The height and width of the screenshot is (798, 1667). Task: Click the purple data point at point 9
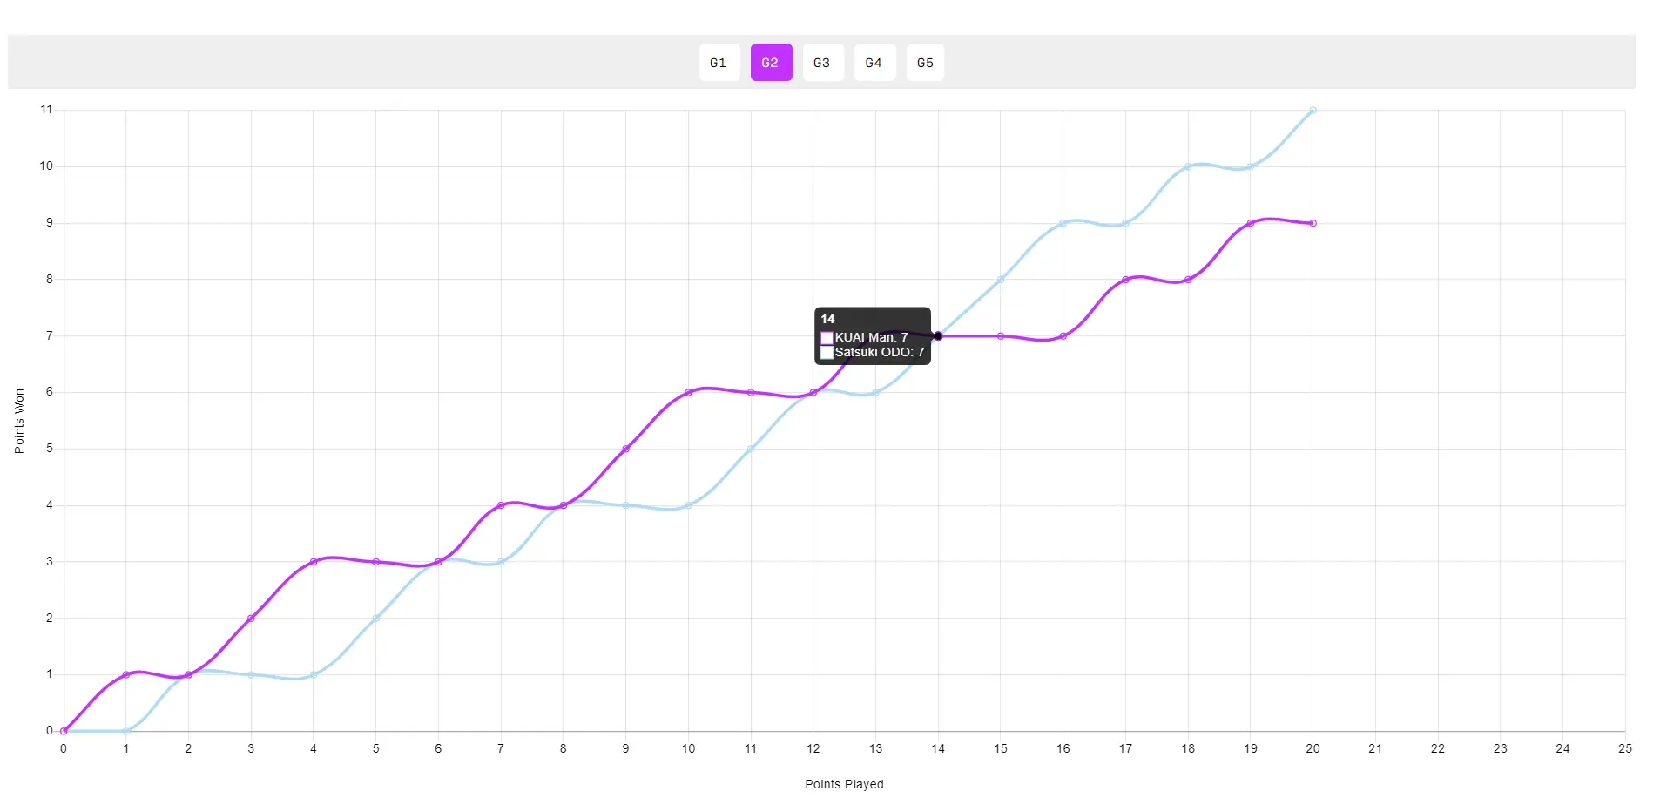tap(625, 449)
